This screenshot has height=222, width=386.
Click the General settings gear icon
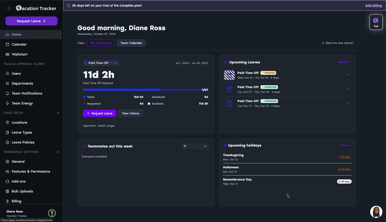coord(7,161)
